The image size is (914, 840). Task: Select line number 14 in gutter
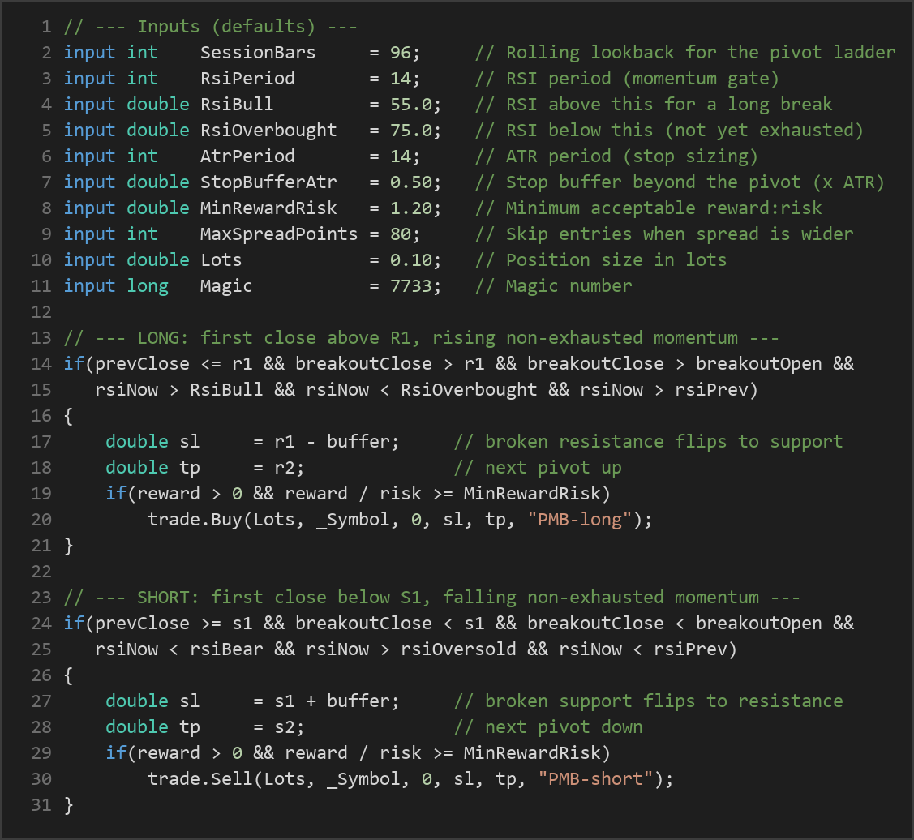click(x=41, y=364)
